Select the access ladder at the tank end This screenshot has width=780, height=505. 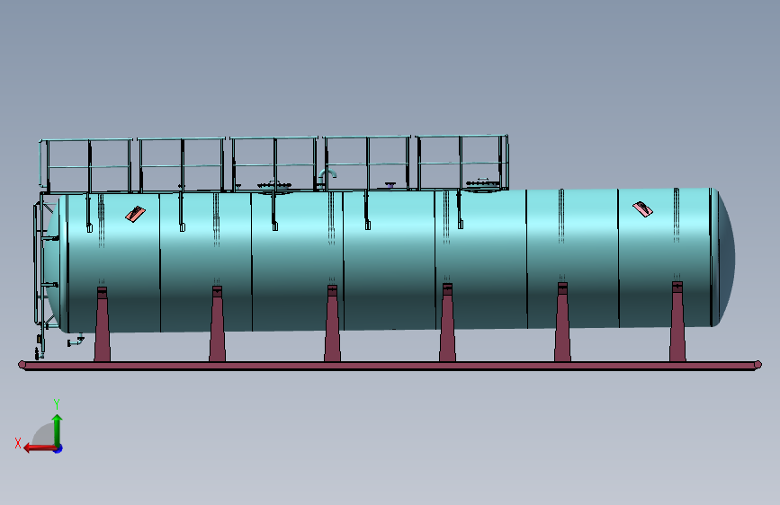click(x=42, y=273)
